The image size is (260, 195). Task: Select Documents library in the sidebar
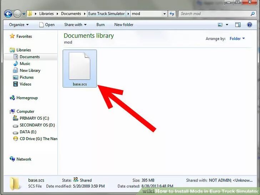click(30, 57)
